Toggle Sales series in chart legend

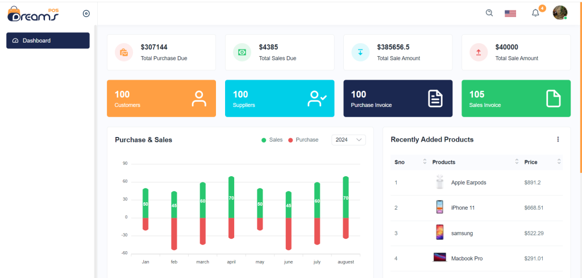point(272,140)
